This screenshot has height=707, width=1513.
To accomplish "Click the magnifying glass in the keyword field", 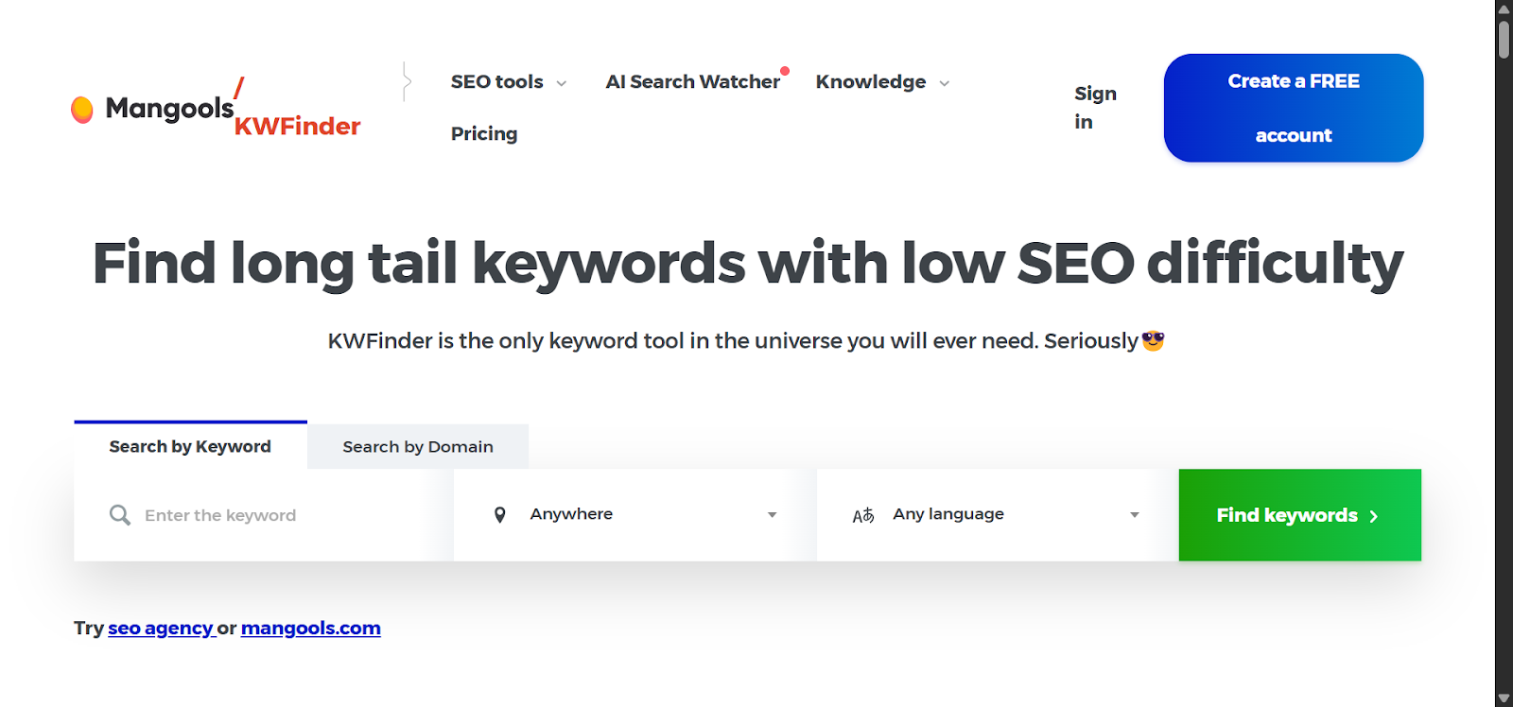I will [119, 514].
